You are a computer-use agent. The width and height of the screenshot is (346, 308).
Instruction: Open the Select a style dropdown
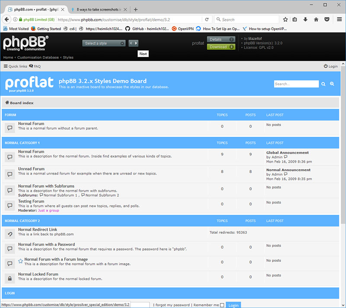pos(104,43)
